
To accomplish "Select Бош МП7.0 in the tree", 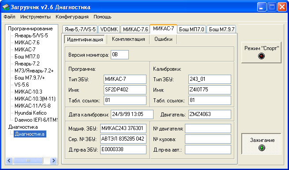I will point(27,57).
